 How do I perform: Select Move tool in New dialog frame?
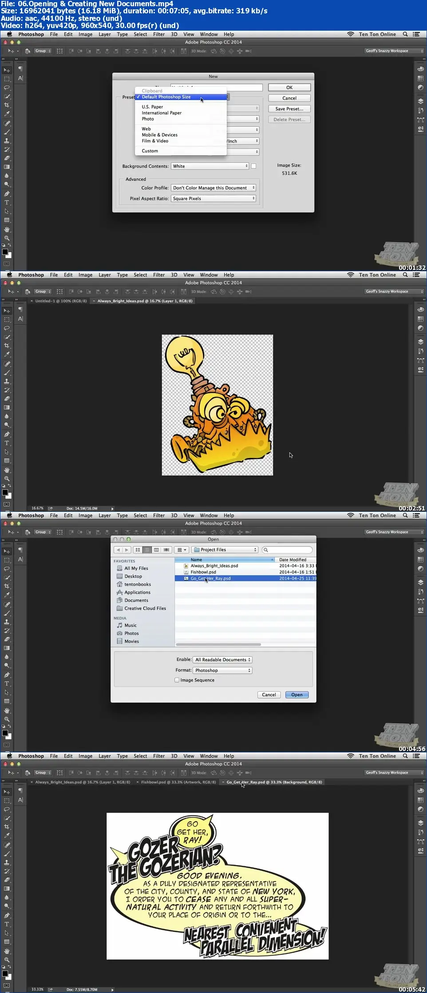[7, 70]
